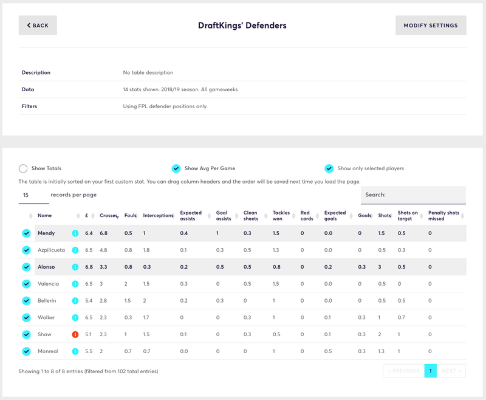Sort table by Interceptions column
Viewport: 486px width, 400px height.
tap(158, 216)
